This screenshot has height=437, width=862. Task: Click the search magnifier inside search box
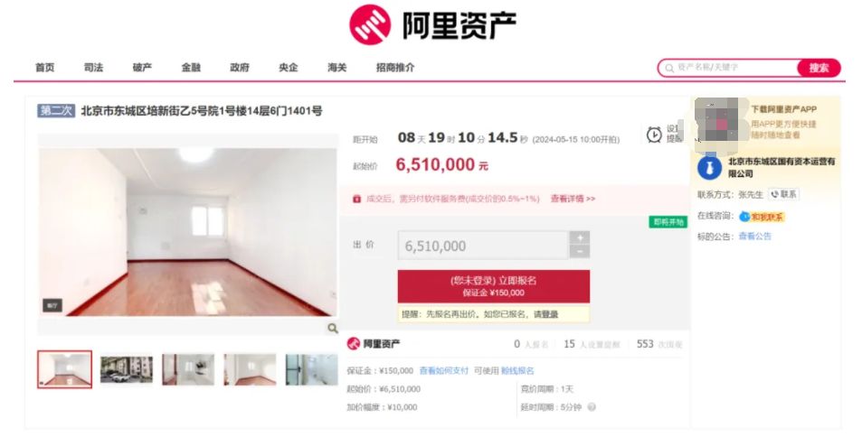tap(669, 68)
